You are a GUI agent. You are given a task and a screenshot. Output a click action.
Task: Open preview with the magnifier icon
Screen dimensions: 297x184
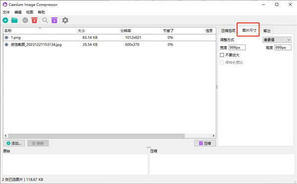coord(45,20)
